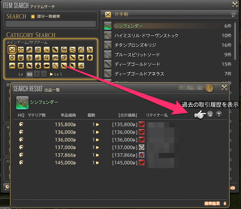Screen dimensions: 241x209
Task: Click the search text input field
Action: 51,24
